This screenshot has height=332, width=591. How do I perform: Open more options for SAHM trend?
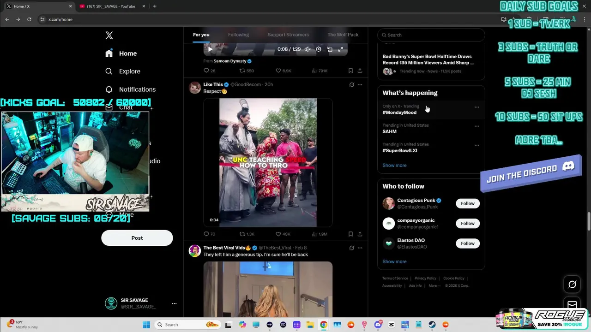pyautogui.click(x=476, y=126)
